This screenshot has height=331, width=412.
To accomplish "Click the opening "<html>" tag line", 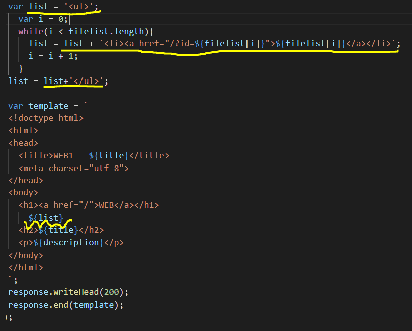I will click(23, 131).
